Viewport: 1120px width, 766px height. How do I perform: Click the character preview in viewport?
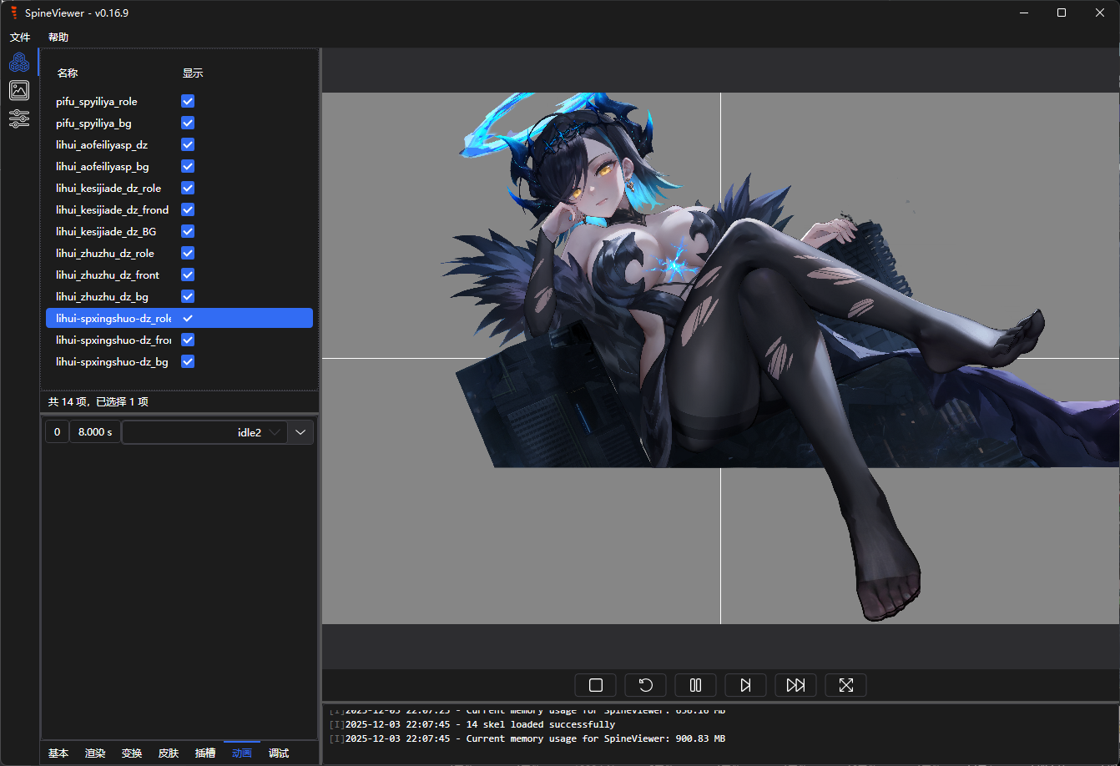pos(720,358)
